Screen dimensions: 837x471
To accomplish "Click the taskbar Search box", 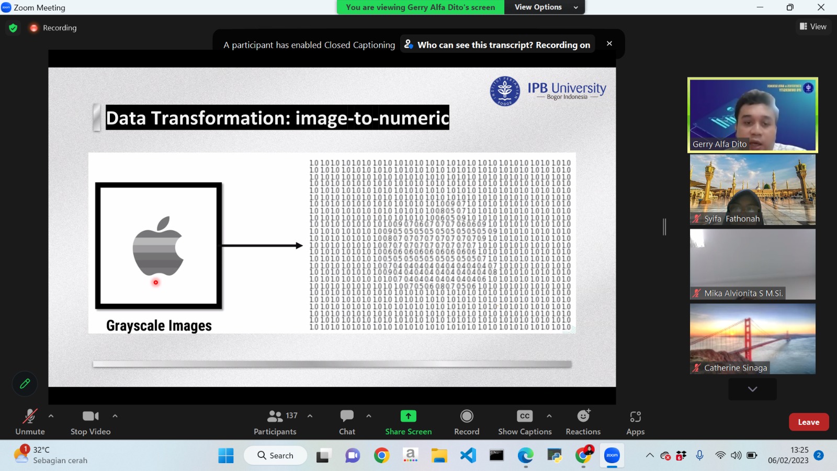I will [x=276, y=456].
